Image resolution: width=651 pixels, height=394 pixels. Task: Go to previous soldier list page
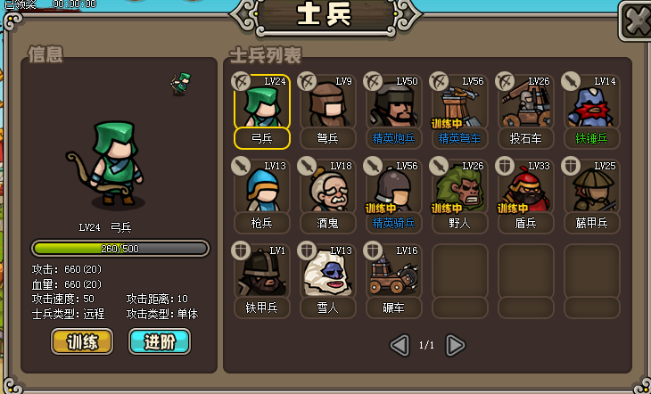[400, 345]
